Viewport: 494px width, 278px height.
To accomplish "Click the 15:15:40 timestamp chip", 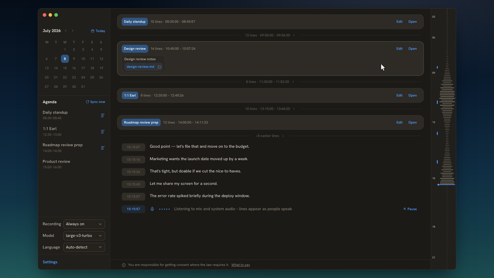I will point(133,184).
